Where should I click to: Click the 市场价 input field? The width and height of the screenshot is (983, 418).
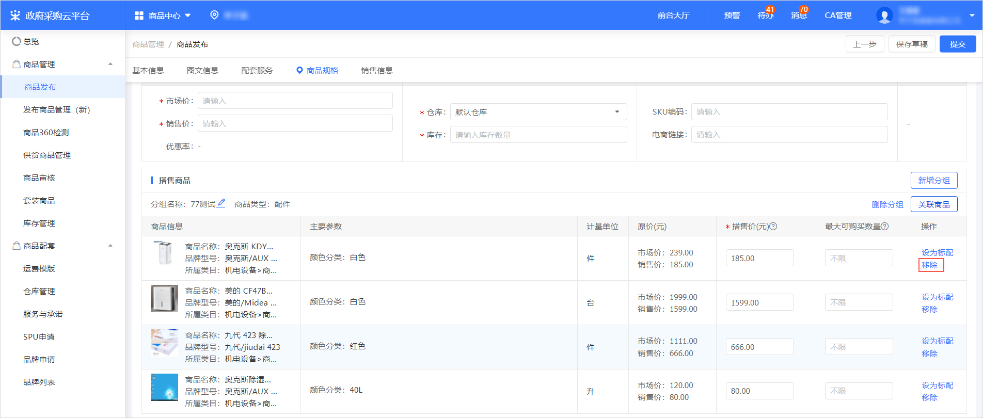[x=295, y=101]
